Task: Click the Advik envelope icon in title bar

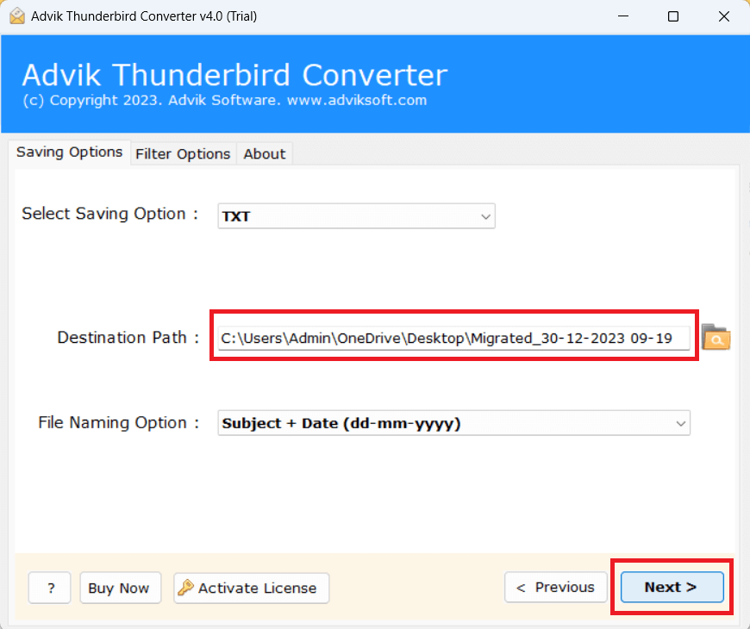Action: click(x=17, y=16)
